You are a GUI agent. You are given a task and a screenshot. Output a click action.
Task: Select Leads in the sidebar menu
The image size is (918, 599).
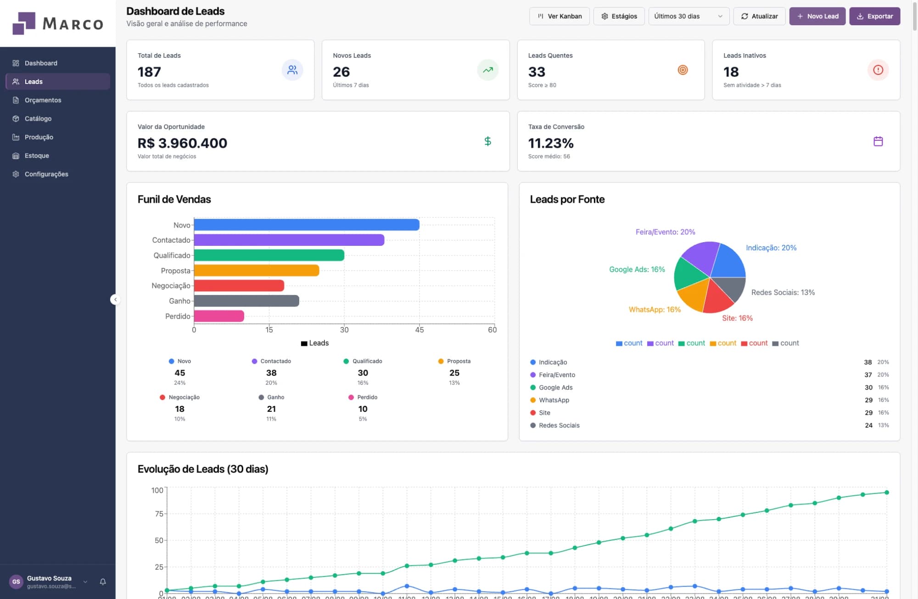58,81
